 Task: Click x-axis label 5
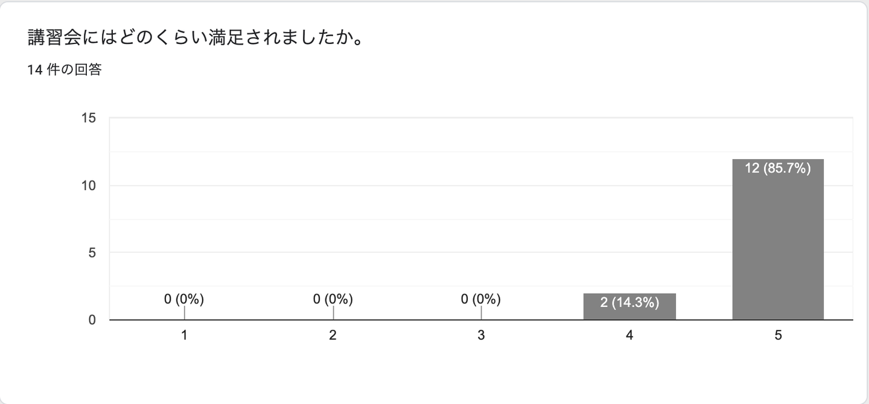(778, 335)
